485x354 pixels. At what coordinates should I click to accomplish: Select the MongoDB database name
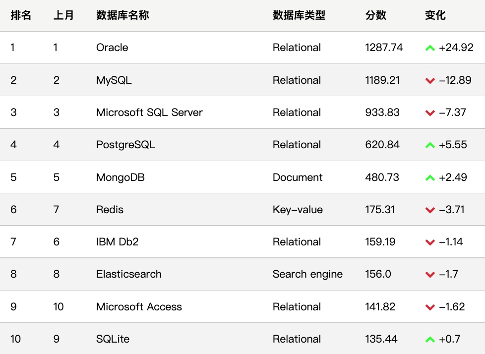tap(121, 177)
